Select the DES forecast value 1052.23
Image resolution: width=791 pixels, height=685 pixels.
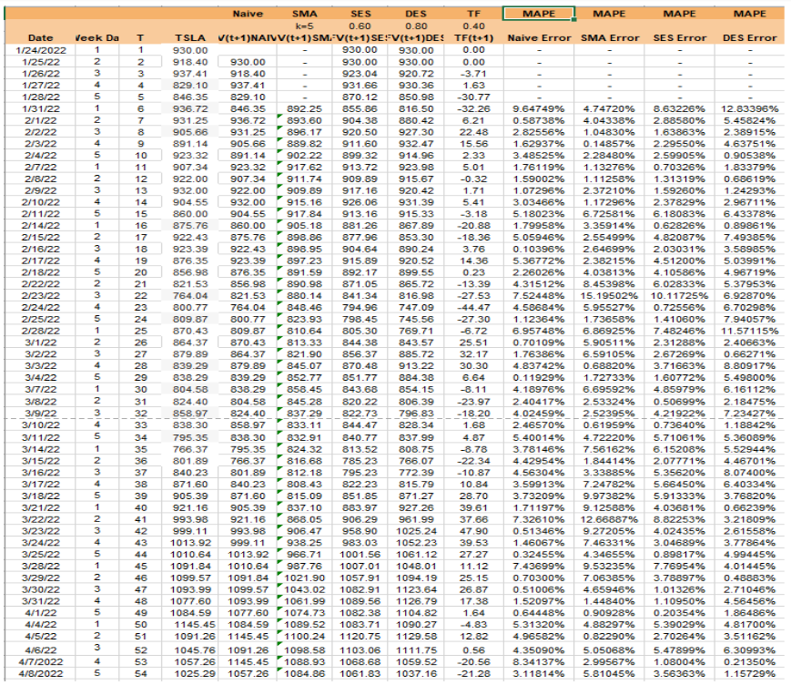pos(416,543)
